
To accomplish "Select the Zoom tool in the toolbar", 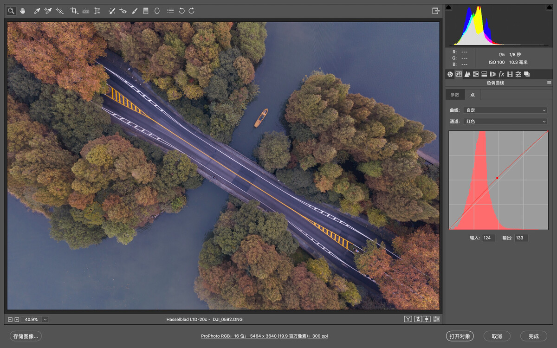I will tap(11, 11).
